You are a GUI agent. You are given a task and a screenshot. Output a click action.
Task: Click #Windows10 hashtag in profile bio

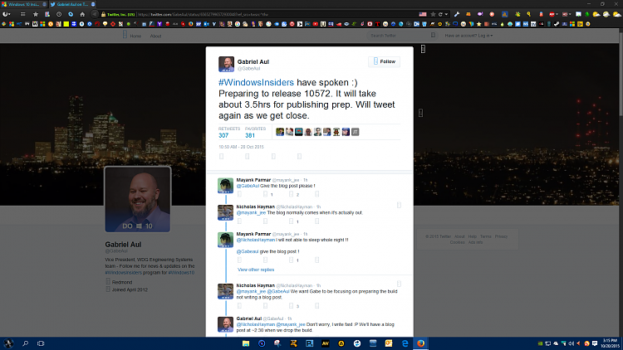point(181,273)
